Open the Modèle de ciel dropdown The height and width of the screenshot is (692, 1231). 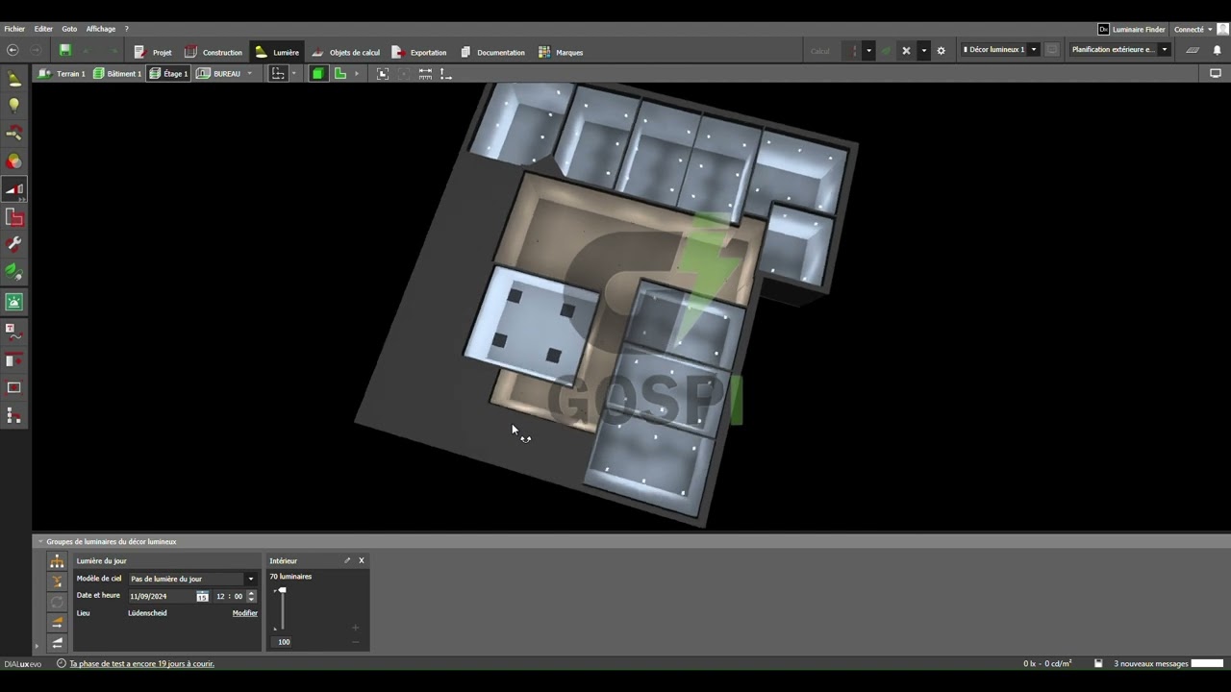coord(192,579)
